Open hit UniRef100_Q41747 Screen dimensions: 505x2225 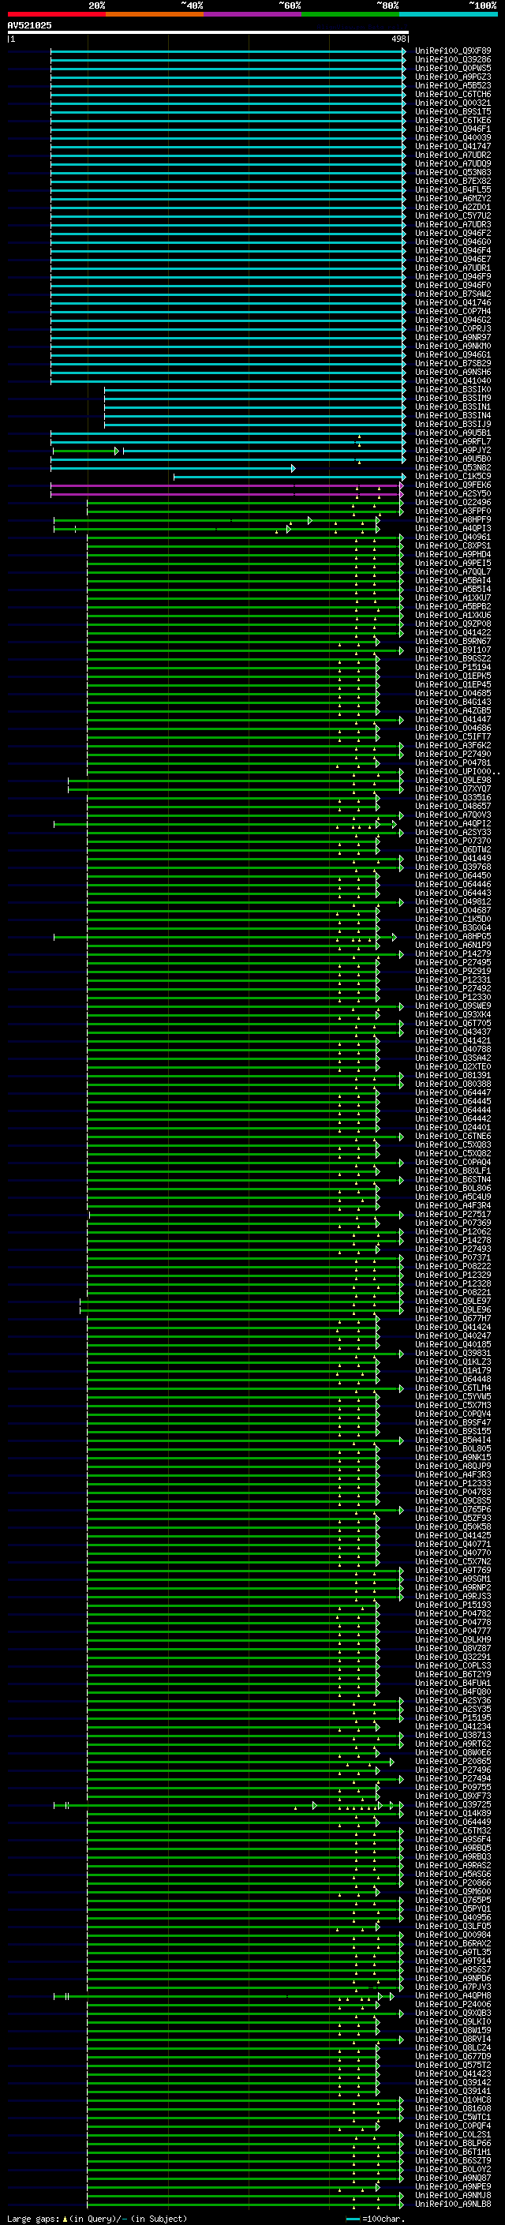(452, 147)
